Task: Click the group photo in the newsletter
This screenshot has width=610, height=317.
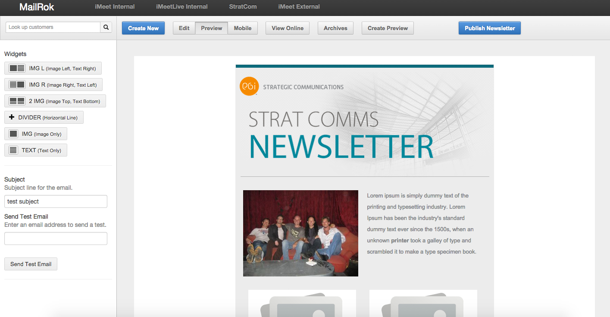Action: [300, 233]
